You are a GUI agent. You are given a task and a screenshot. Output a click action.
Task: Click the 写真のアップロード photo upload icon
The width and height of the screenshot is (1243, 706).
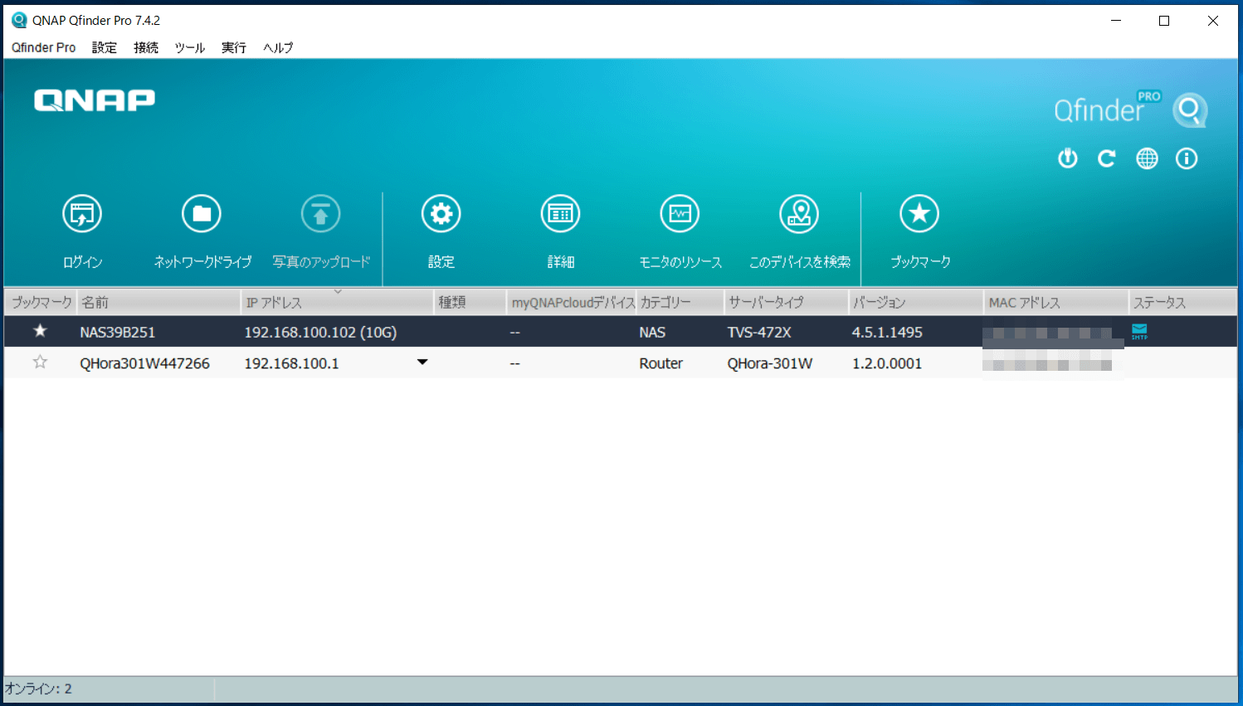click(x=320, y=214)
